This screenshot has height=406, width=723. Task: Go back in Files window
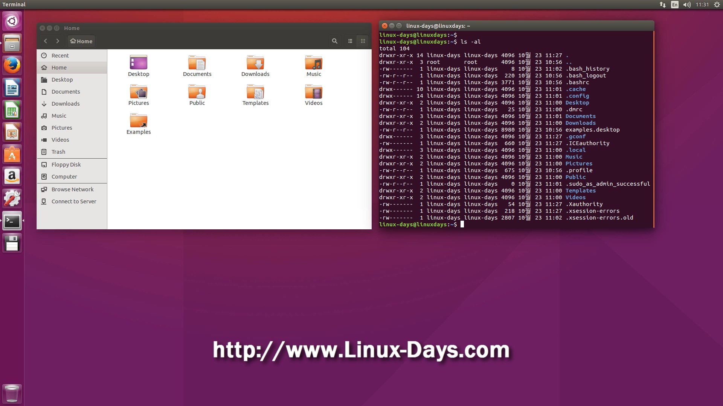point(46,41)
